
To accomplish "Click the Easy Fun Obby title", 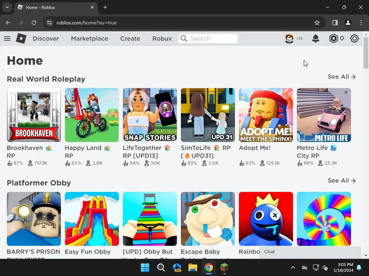I will coord(88,252).
